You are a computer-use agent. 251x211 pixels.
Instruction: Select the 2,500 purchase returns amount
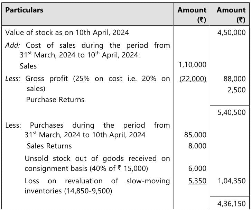(x=237, y=90)
